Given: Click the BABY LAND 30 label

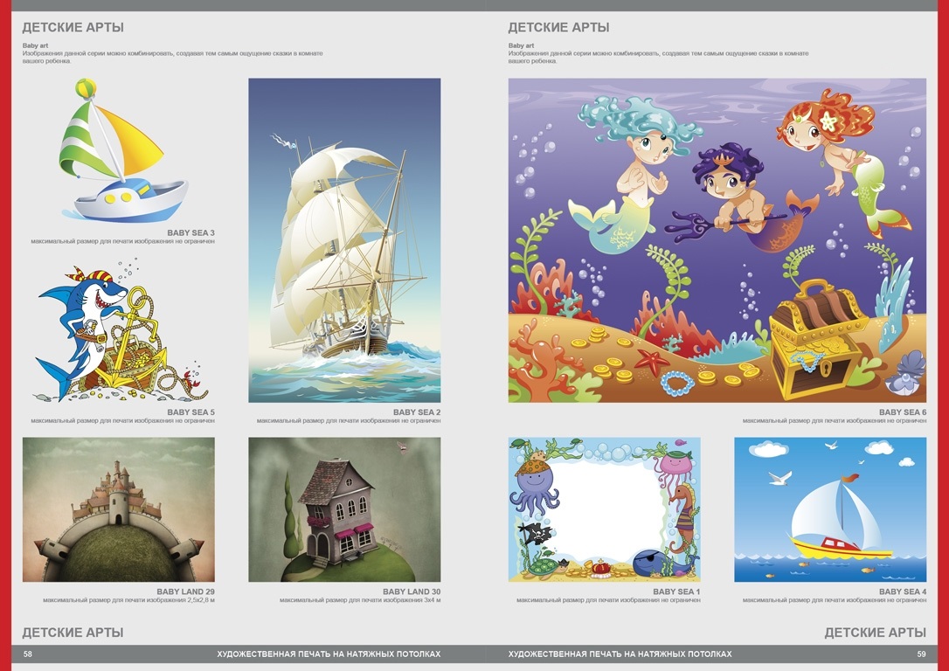Looking at the screenshot, I should point(411,592).
